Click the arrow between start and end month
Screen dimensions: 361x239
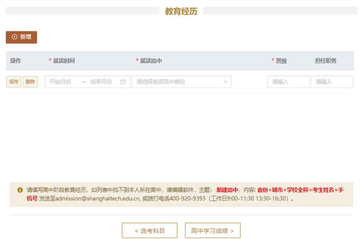pos(84,82)
